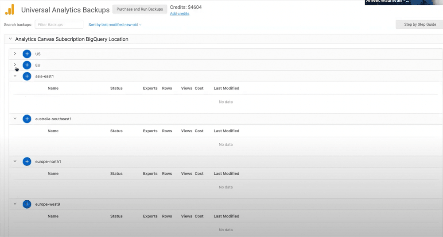Open the Add credits link
The image size is (443, 237).
point(180,14)
